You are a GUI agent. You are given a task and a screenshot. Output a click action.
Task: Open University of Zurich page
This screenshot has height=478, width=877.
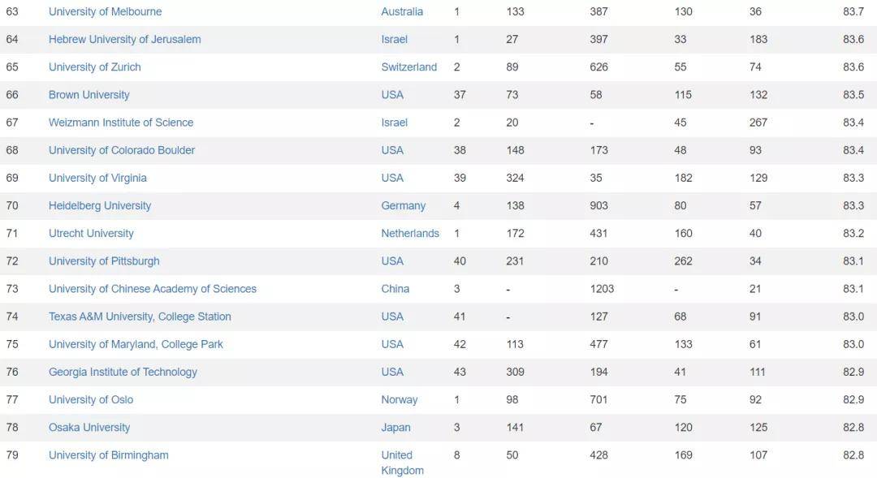94,67
